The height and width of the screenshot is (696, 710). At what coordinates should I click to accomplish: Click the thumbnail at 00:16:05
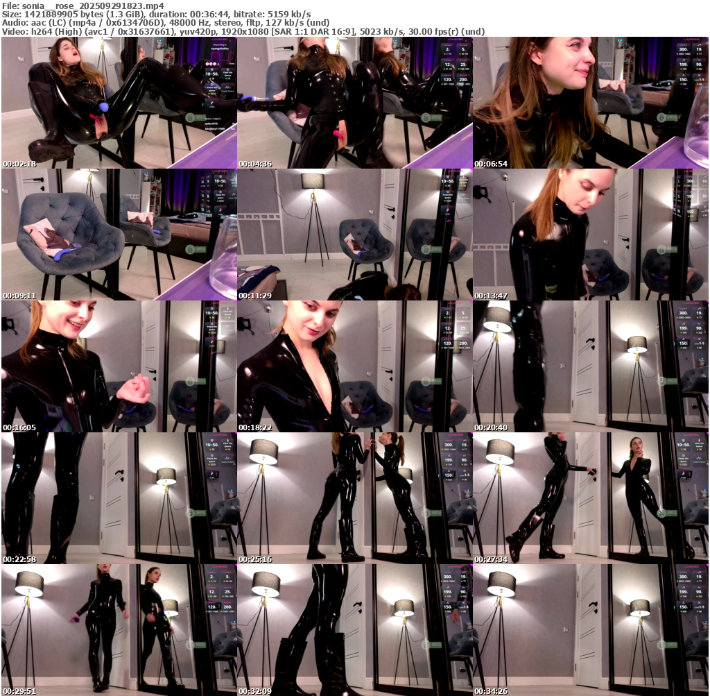click(x=119, y=366)
